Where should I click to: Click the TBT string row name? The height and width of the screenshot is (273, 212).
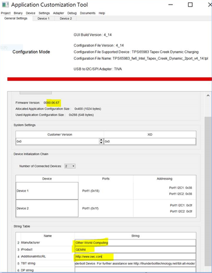coord(28,263)
